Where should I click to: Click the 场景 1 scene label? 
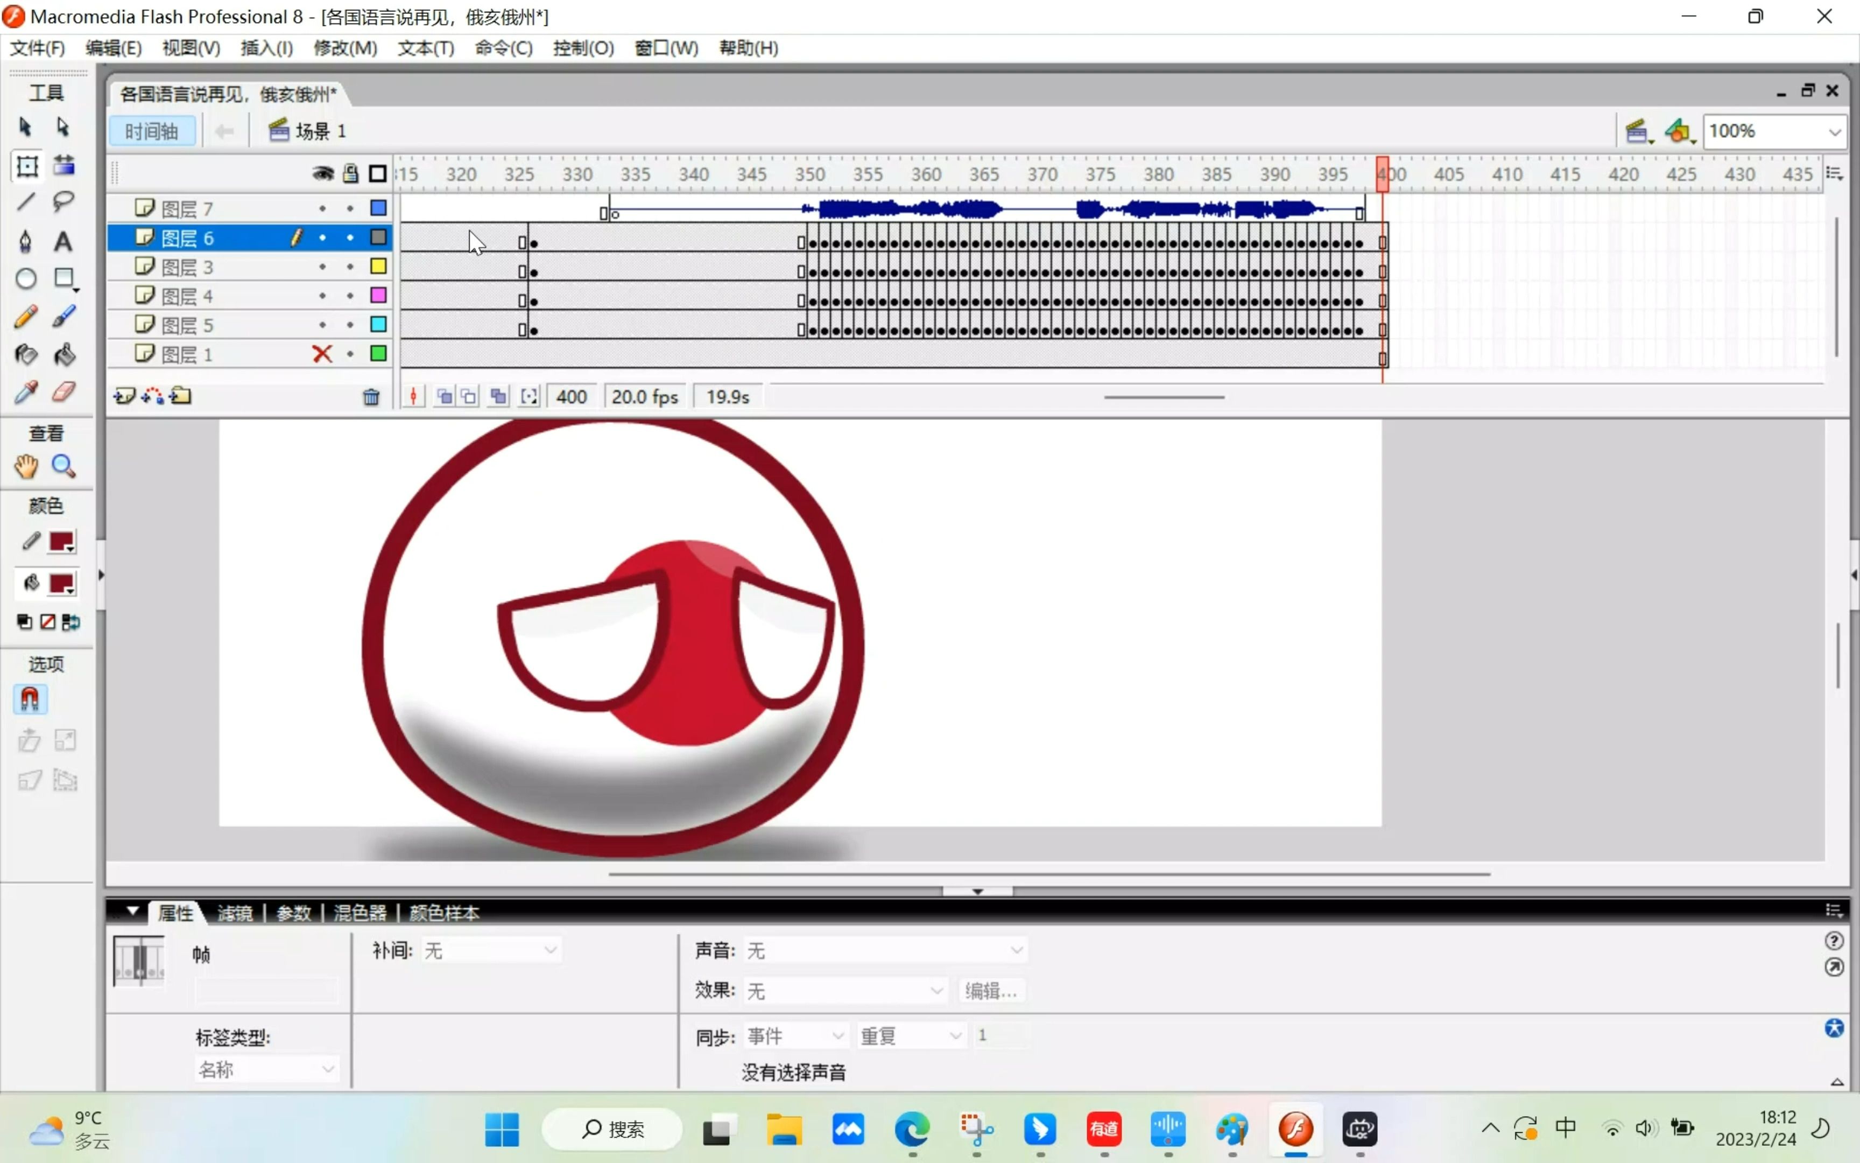[321, 131]
